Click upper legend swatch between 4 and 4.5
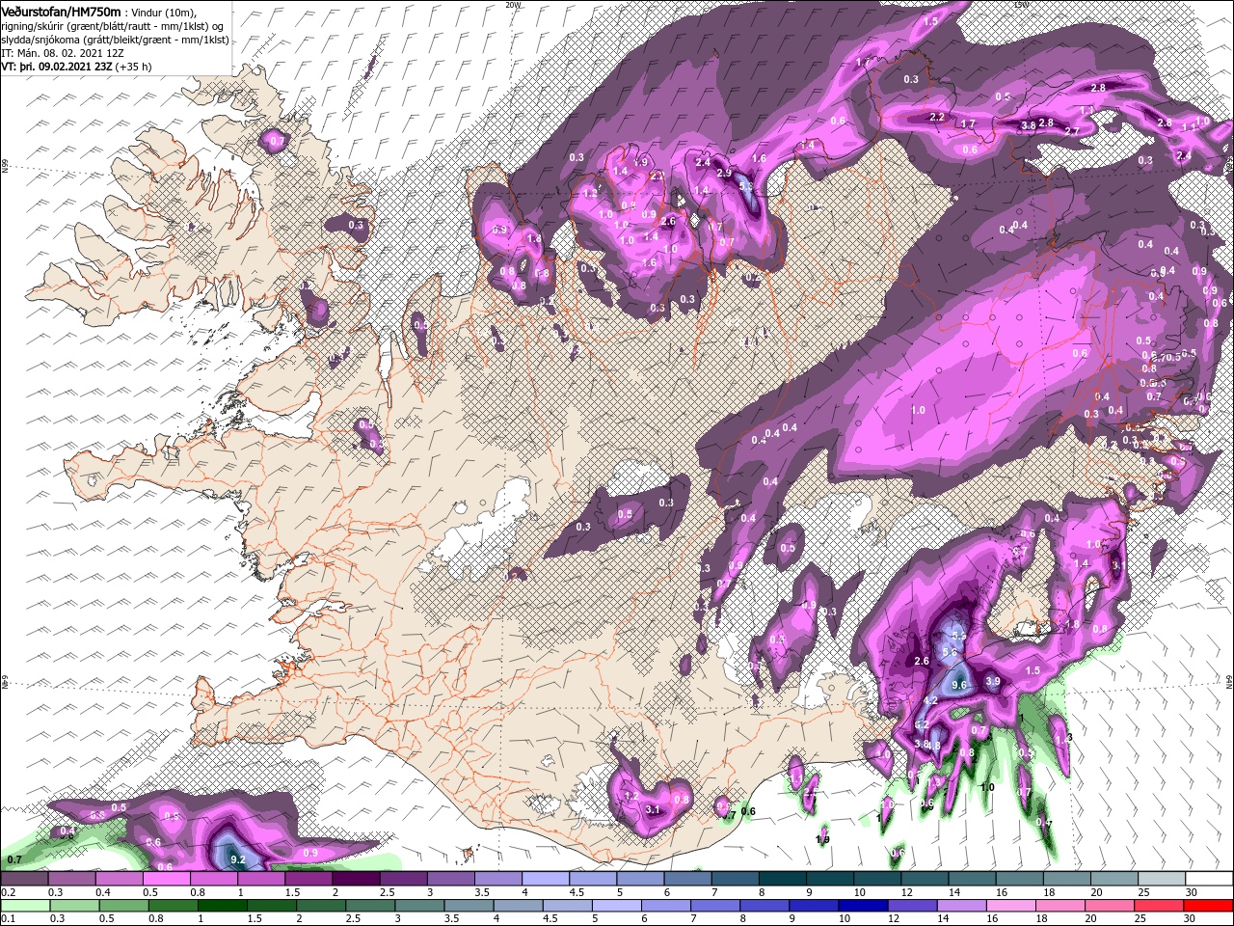1234x926 pixels. coord(546,878)
